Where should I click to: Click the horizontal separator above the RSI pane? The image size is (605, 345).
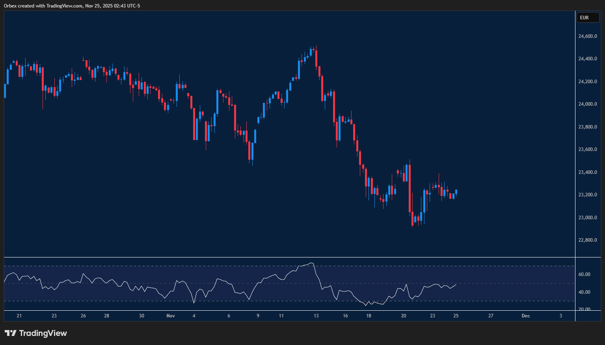pyautogui.click(x=289, y=257)
